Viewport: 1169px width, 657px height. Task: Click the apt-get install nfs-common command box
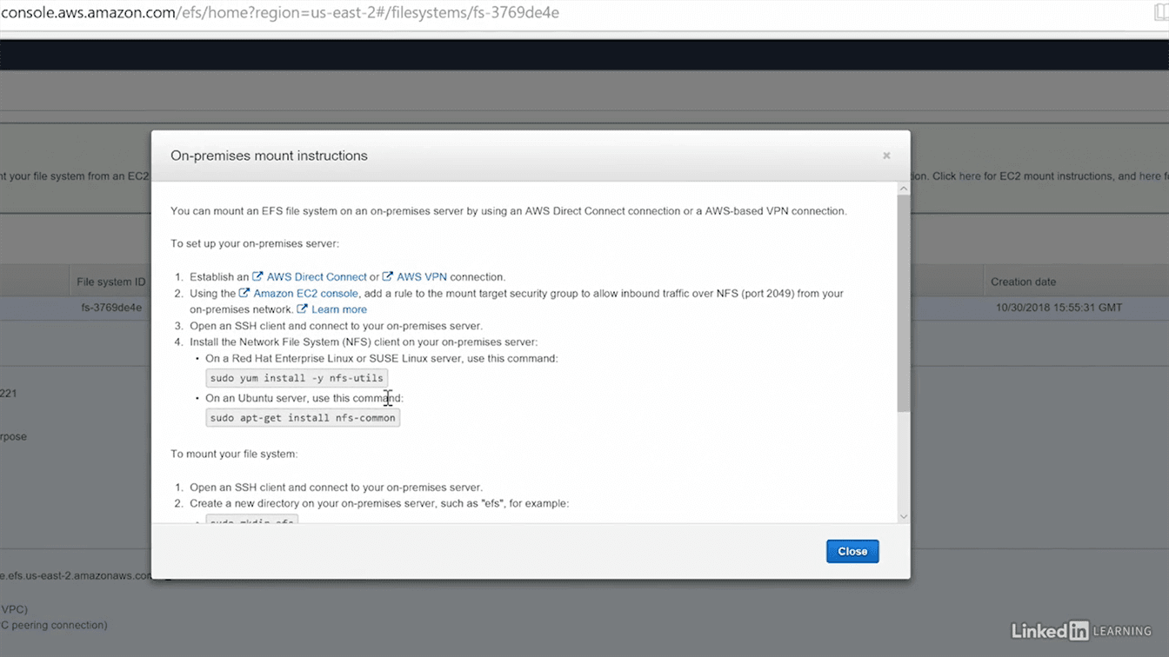(x=303, y=418)
